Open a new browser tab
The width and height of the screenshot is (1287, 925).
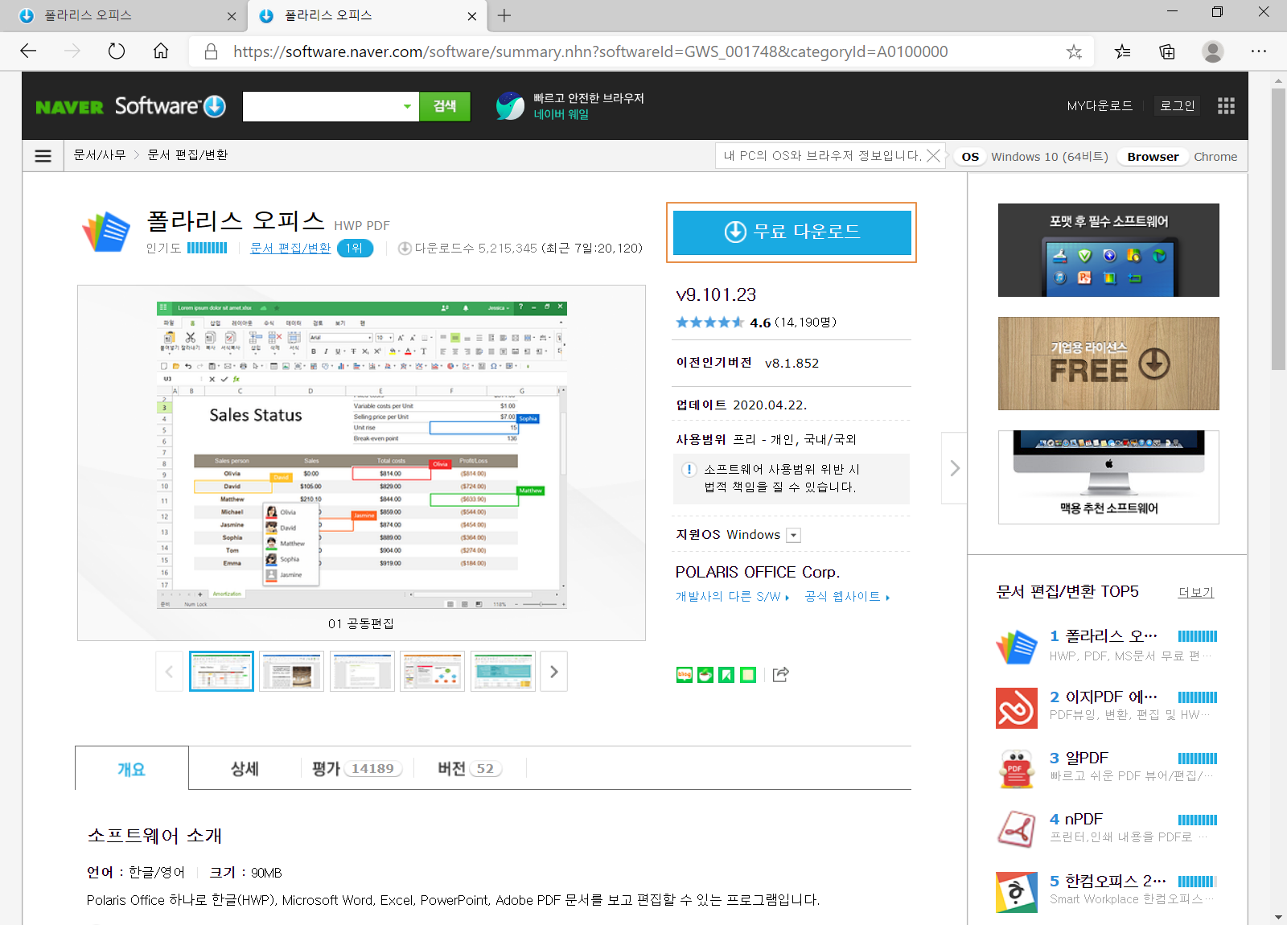tap(504, 15)
